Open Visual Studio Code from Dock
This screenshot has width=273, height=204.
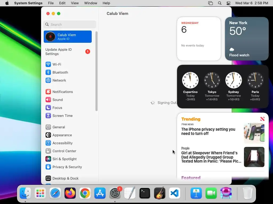175,193
